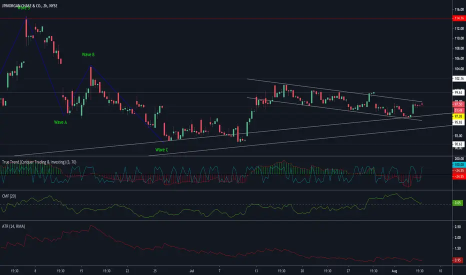Click the red 0.95 ATR value tag
Image resolution: width=466 pixels, height=275 pixels.
point(457,260)
